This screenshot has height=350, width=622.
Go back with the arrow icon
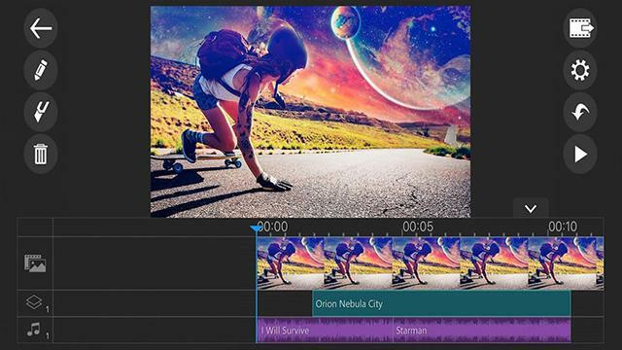[x=41, y=28]
